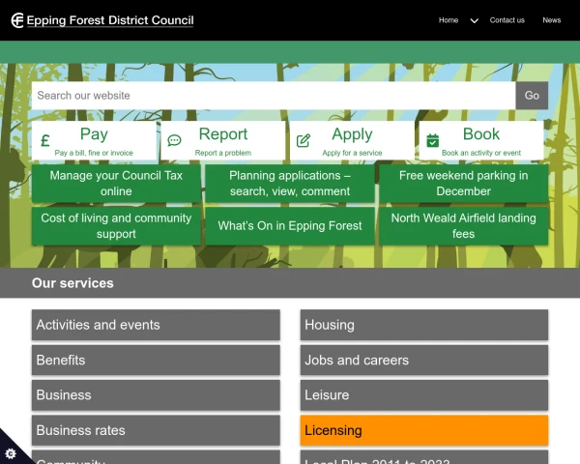
Task: Click the calendar Book icon
Action: (432, 141)
